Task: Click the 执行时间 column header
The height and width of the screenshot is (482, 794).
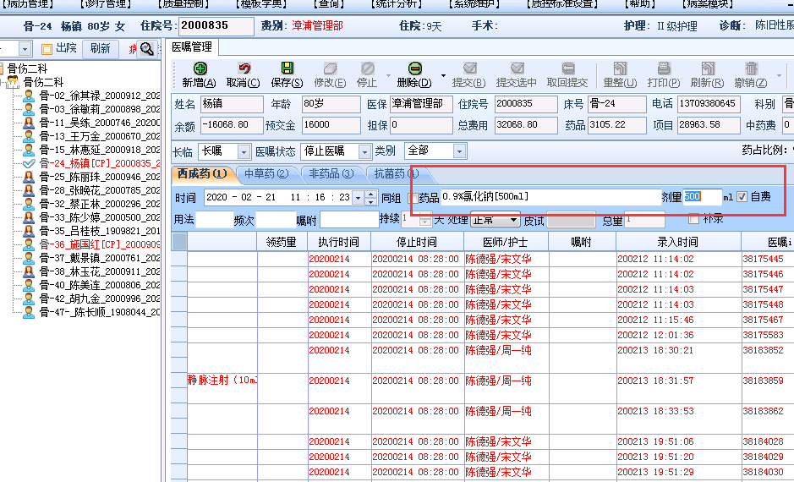Action: 339,242
